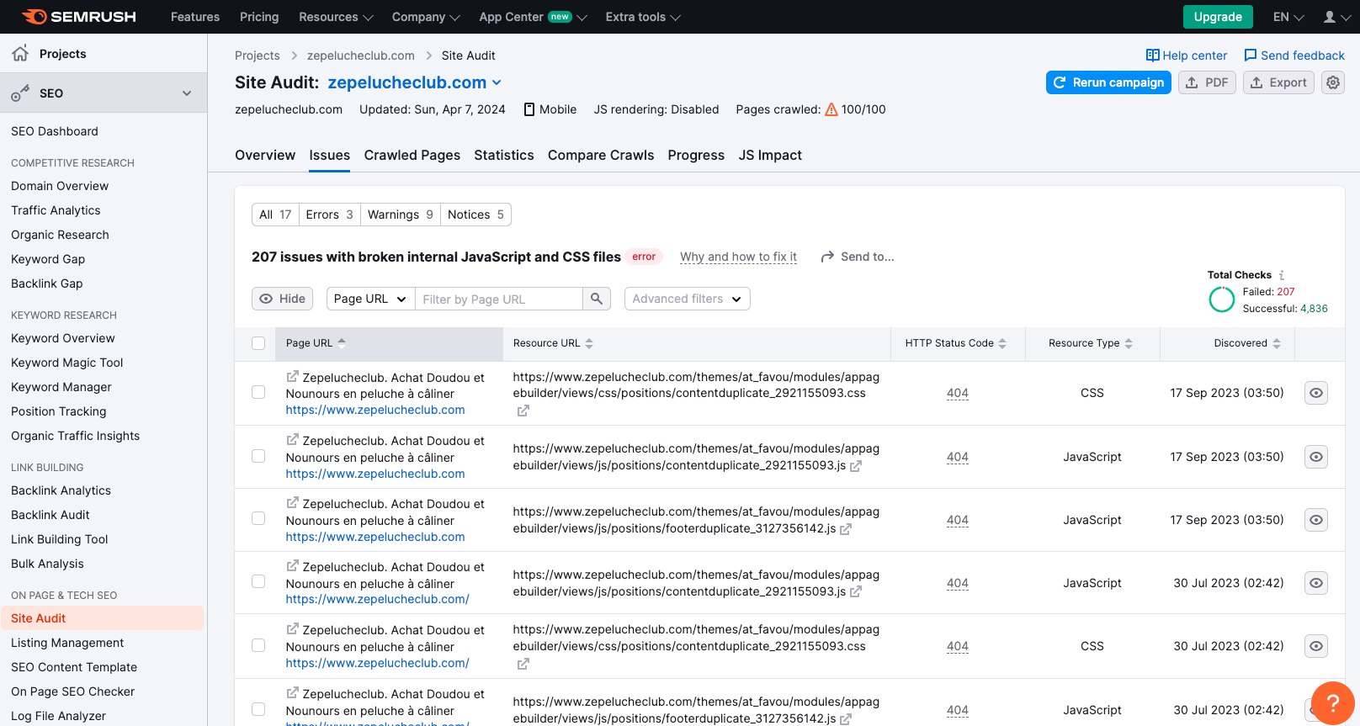Open the Why and how to fix it link
The image size is (1360, 726).
(x=738, y=257)
